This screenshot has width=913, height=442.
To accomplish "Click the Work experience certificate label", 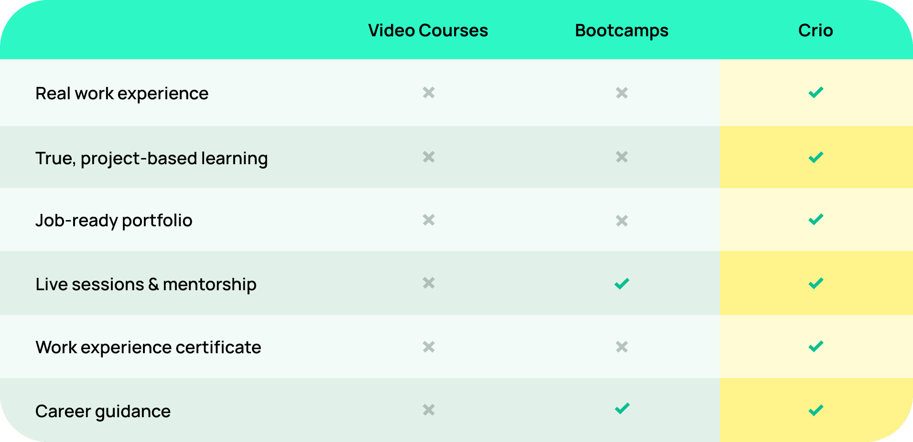I will [148, 348].
